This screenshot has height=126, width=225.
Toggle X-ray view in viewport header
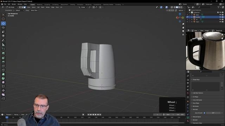pos(172,7)
